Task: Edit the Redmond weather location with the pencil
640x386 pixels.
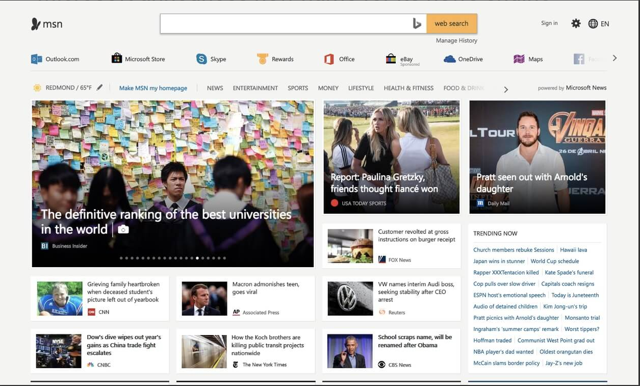Action: 99,87
